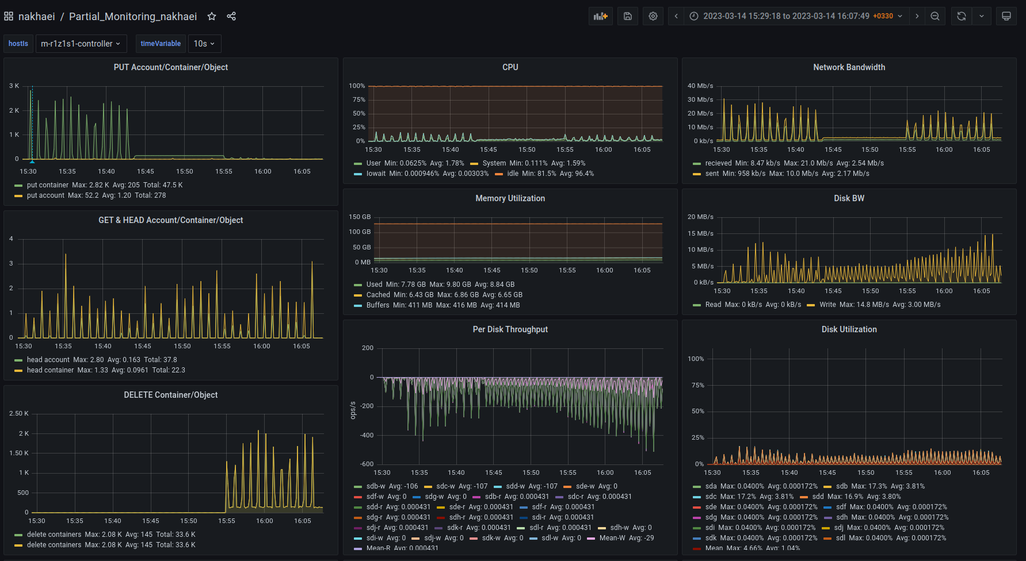Click the share dashboard icon
Screen dimensions: 1026x561
pyautogui.click(x=231, y=16)
